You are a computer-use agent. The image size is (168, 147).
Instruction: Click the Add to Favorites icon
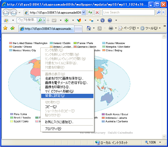tap(12, 28)
